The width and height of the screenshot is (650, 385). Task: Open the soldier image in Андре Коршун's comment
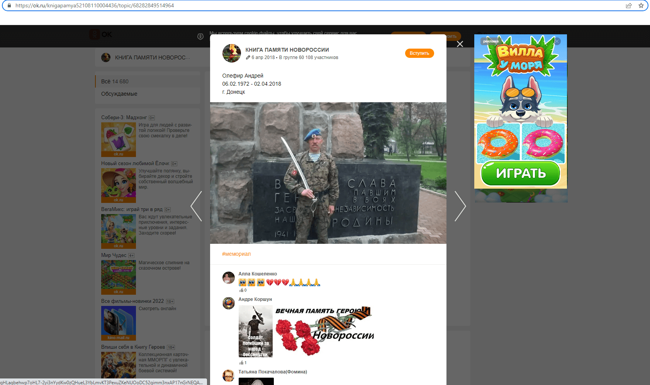[x=256, y=331]
